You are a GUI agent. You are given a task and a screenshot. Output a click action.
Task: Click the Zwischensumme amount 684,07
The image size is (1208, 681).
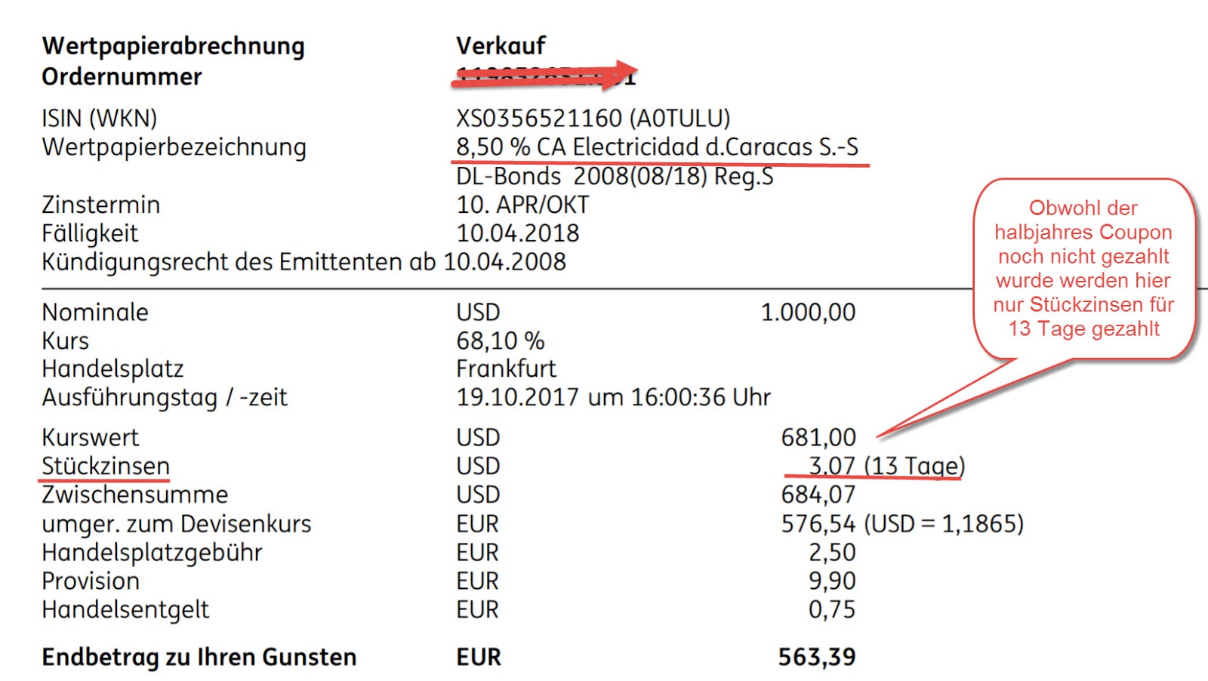(x=818, y=495)
